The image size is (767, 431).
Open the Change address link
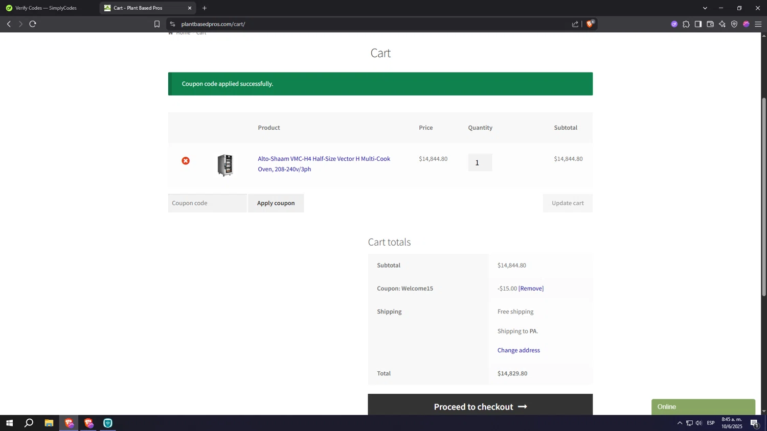[518, 350]
